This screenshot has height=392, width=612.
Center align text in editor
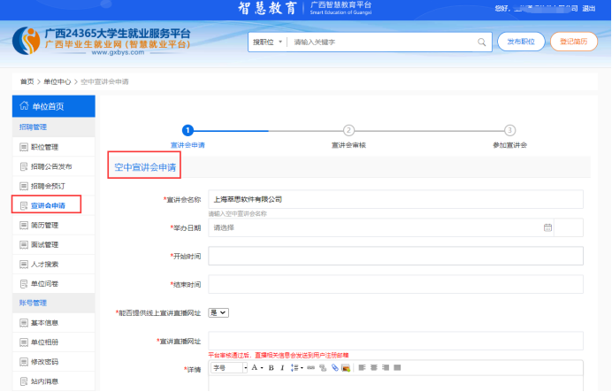click(x=374, y=368)
